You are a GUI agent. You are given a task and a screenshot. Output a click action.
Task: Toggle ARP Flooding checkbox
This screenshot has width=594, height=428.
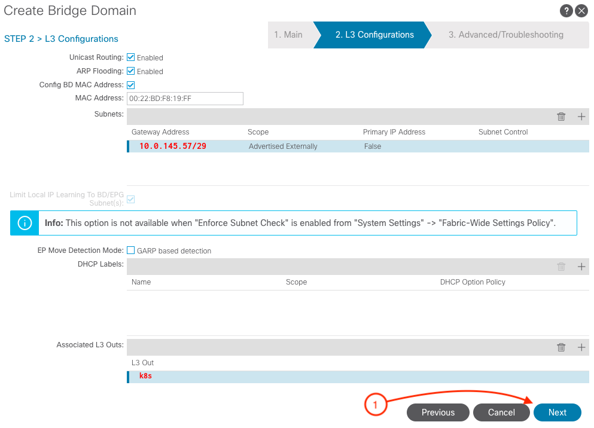point(131,71)
